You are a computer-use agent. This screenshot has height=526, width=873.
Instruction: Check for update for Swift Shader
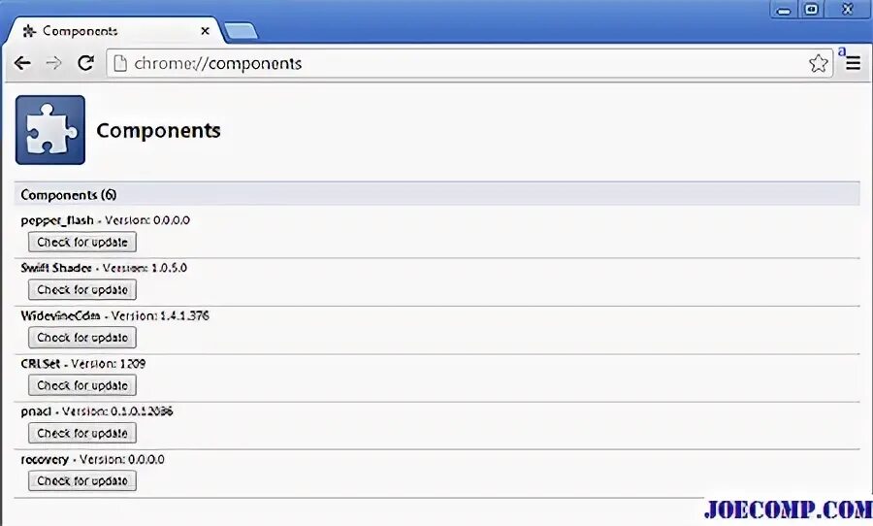click(x=82, y=290)
